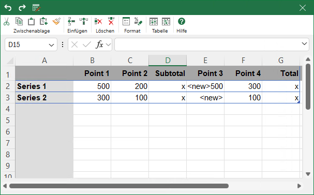This screenshot has width=314, height=195.
Task: Click the percent number format icon
Action: 138,21
